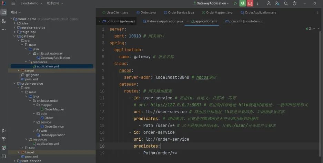
Task: Open OrderMapper in the project tree
Action: pyautogui.click(x=54, y=109)
